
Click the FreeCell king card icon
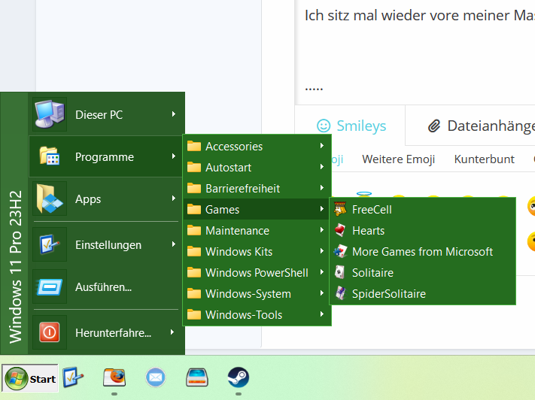coord(340,209)
